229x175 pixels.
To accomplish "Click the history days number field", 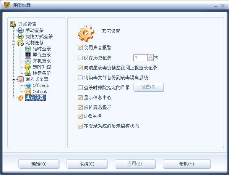I will 140,58.
